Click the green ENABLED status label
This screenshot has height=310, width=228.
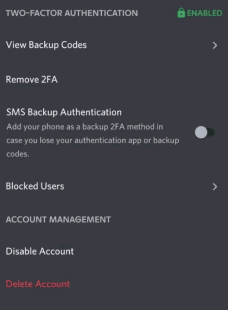[204, 13]
